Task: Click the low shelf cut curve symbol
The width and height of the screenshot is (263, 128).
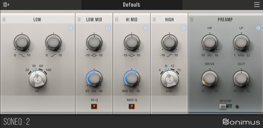Action: pyautogui.click(x=22, y=55)
